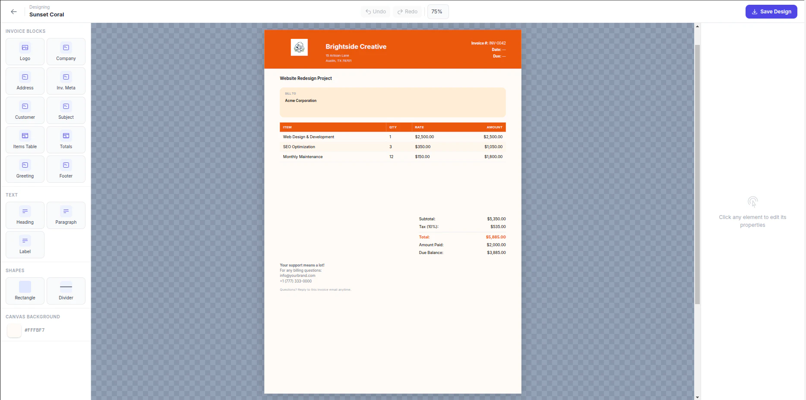The height and width of the screenshot is (400, 806).
Task: Insert a Rectangle shape
Action: [25, 291]
